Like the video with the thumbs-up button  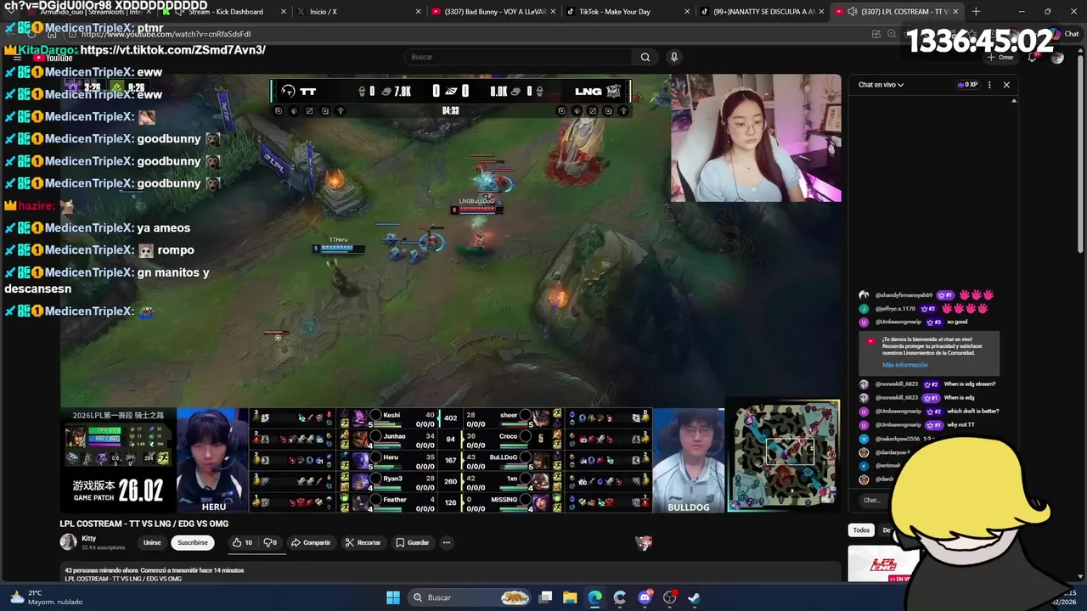[242, 542]
